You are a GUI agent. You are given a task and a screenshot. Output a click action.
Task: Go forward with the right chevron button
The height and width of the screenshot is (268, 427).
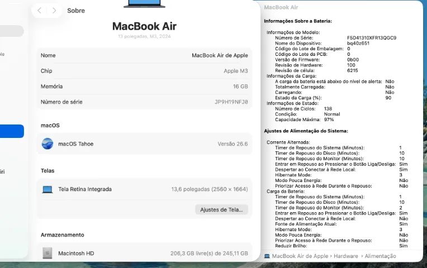[54, 11]
